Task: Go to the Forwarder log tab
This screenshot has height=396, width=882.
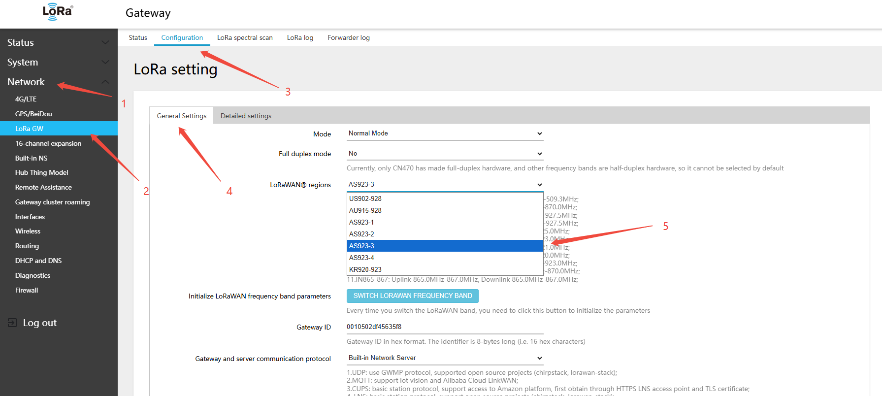Action: click(349, 37)
